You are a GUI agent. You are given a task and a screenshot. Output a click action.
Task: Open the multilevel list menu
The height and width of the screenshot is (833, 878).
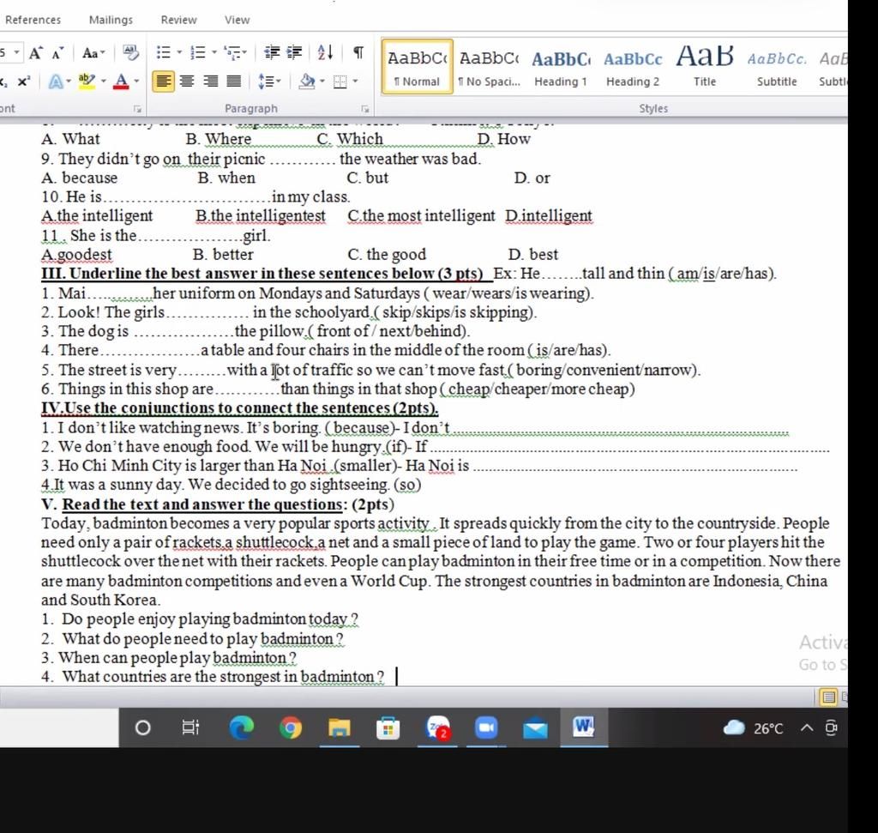click(x=235, y=52)
